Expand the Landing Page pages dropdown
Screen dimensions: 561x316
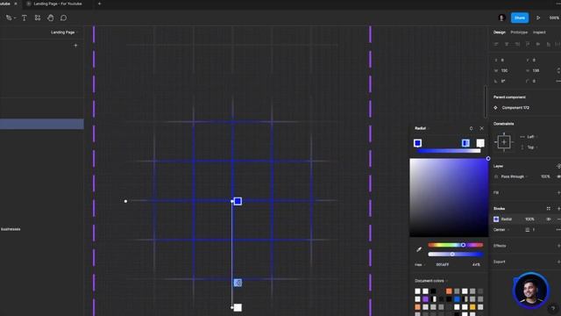click(64, 32)
